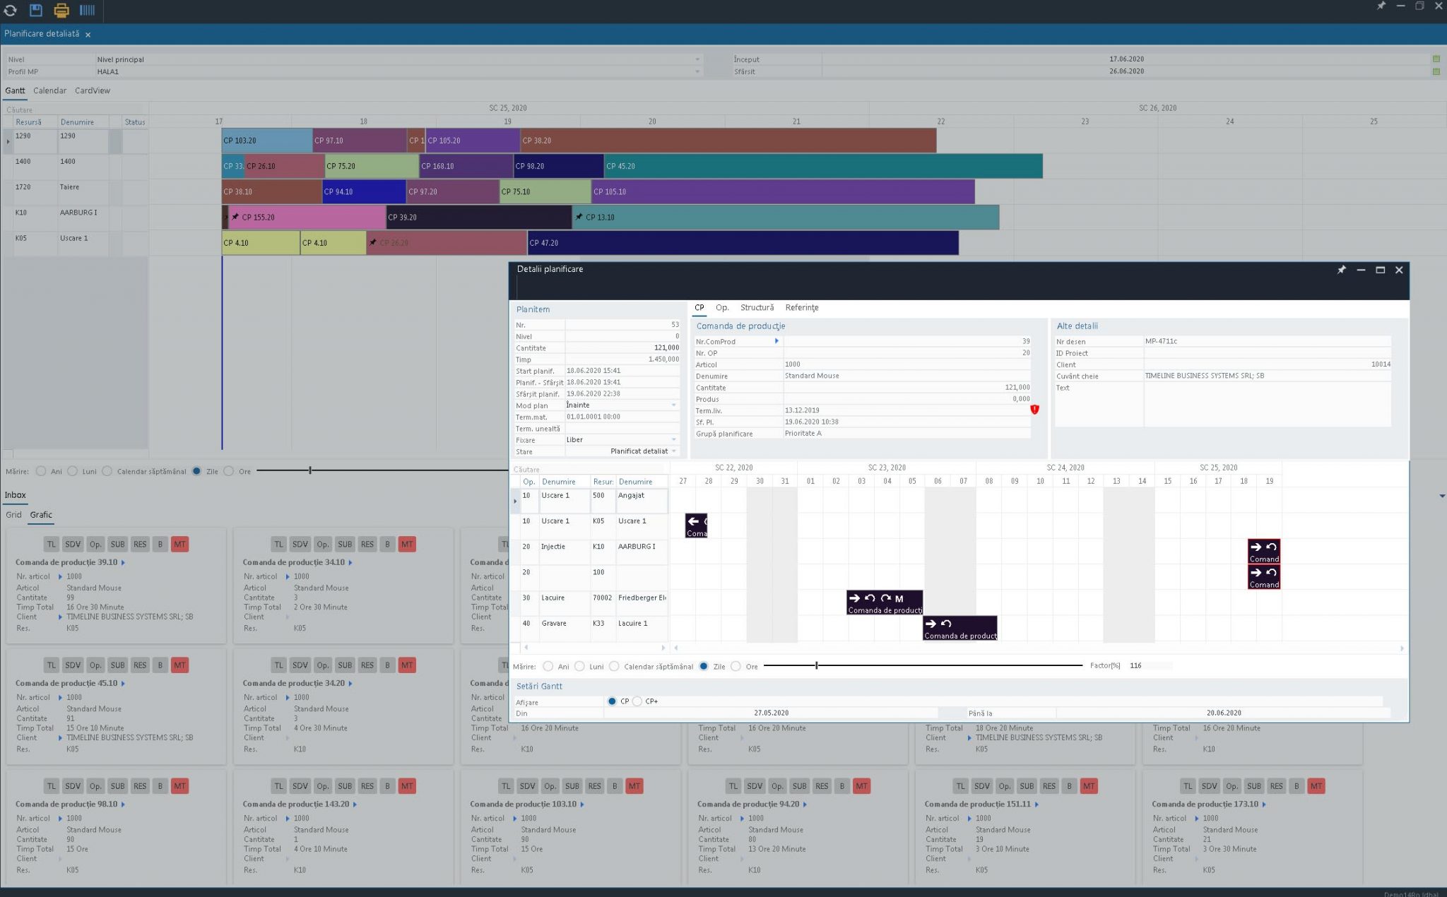The height and width of the screenshot is (897, 1447).
Task: Expand the Fixare dropdown showing Liber
Action: [673, 439]
